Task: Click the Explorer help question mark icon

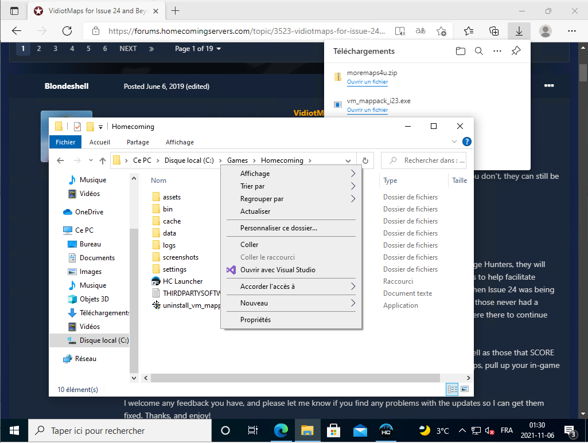Action: 467,142
